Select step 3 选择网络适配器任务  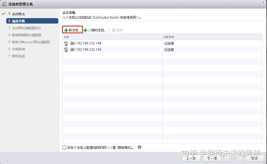[x=25, y=28]
